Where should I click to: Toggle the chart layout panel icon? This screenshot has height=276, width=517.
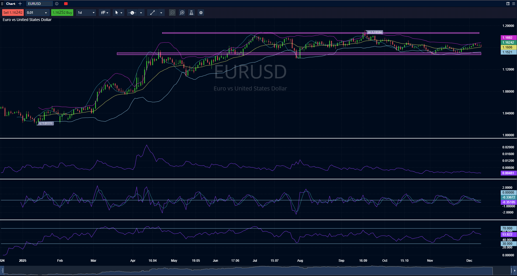coord(508,4)
